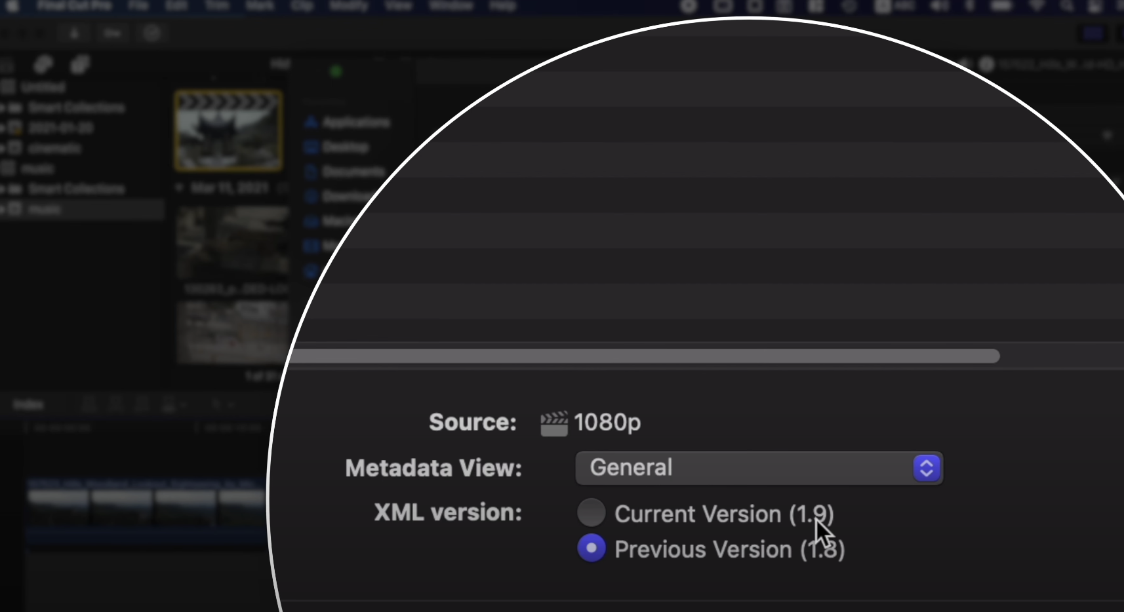Click the 1080p source name

click(607, 423)
